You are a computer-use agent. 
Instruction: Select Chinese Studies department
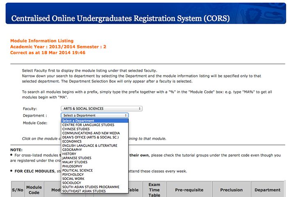pyautogui.click(x=95, y=129)
